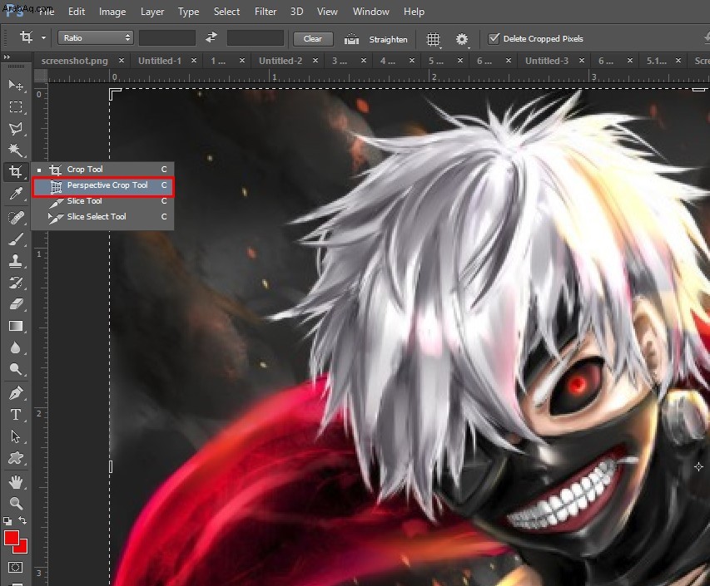Choose Slice Tool from the flyout
The image size is (710, 586).
tap(102, 201)
